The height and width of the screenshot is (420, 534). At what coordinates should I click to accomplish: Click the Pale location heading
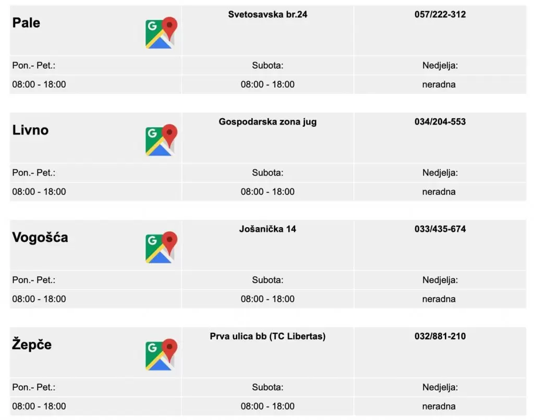26,23
